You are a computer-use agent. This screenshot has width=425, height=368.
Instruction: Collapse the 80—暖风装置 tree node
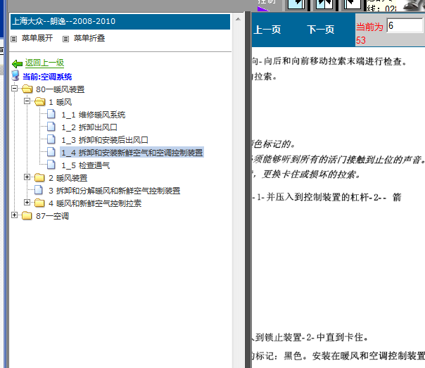click(x=14, y=89)
